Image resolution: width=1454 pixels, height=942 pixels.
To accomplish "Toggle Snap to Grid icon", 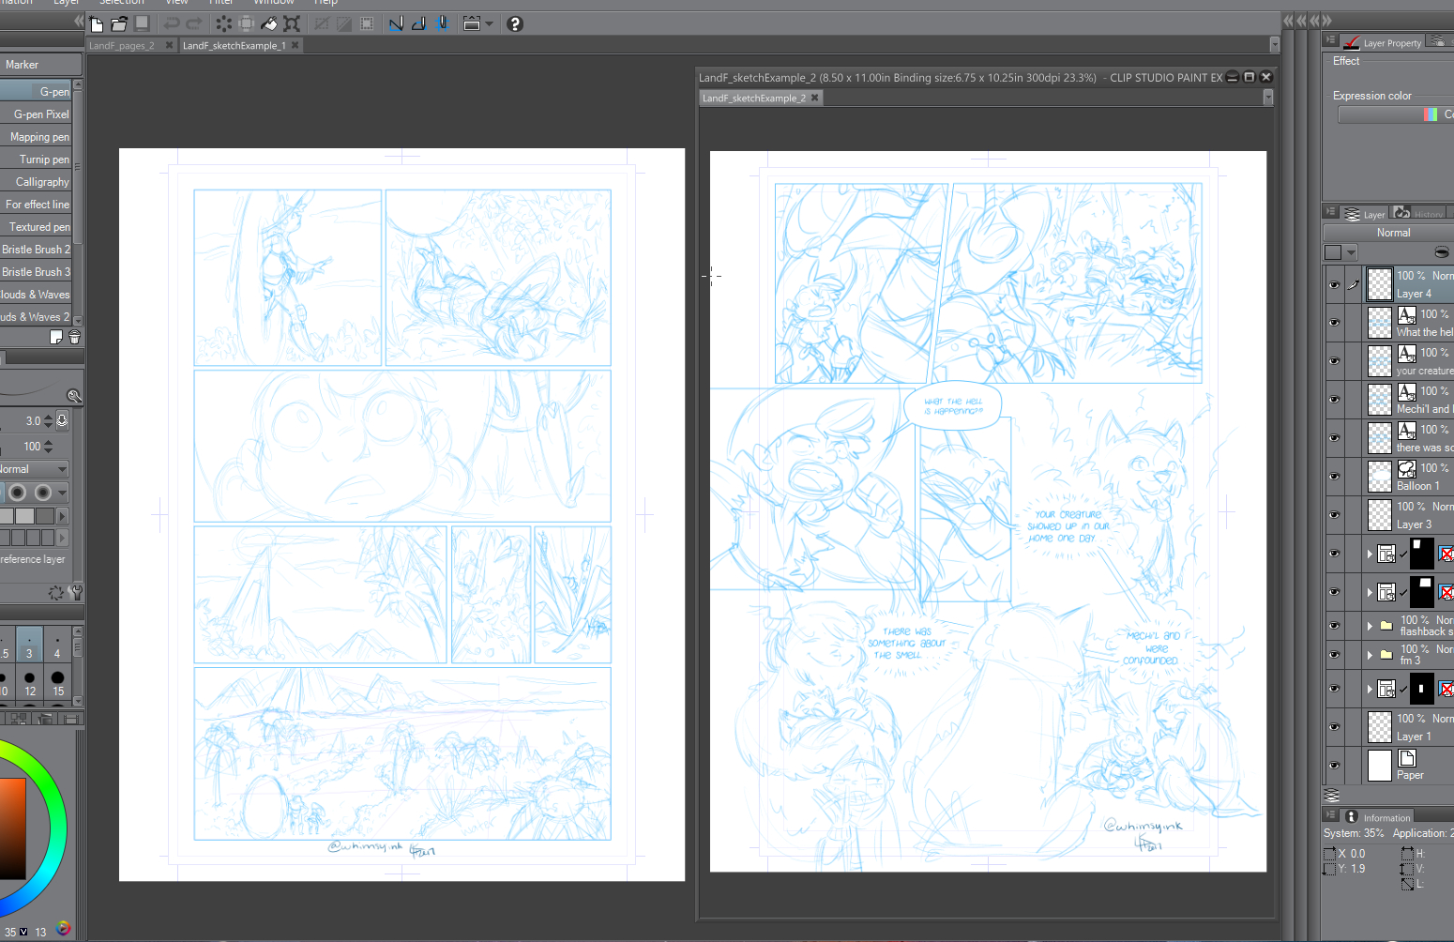I will pos(441,23).
